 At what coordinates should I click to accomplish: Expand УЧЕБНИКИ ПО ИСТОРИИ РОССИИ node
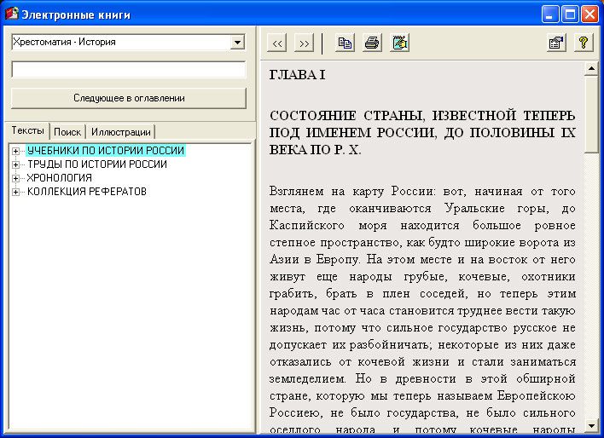pos(15,151)
